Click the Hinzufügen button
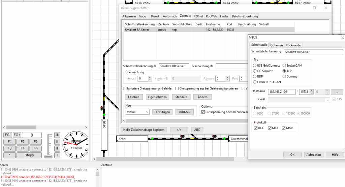This screenshot has height=187, width=345. click(162, 112)
